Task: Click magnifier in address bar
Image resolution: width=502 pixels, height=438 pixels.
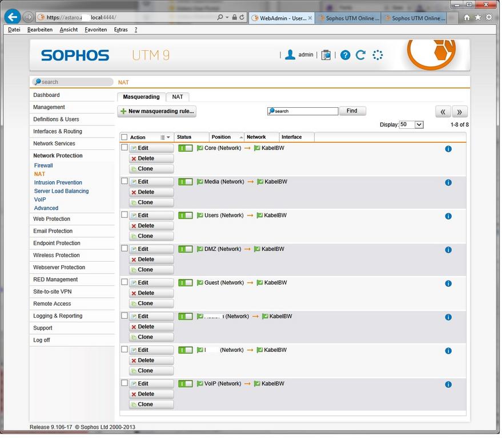Action: point(220,17)
